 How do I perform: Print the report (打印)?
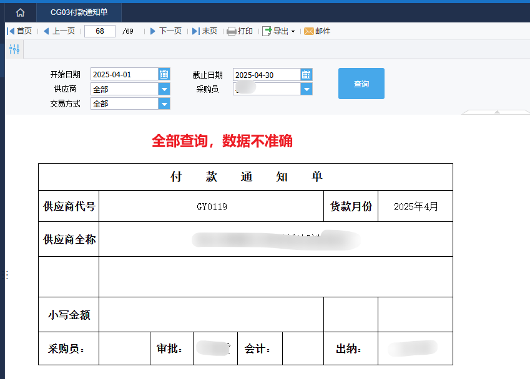pyautogui.click(x=240, y=31)
